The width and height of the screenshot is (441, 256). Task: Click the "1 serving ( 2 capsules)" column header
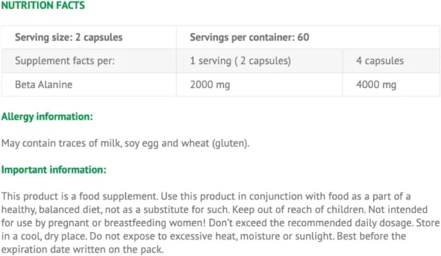(240, 61)
